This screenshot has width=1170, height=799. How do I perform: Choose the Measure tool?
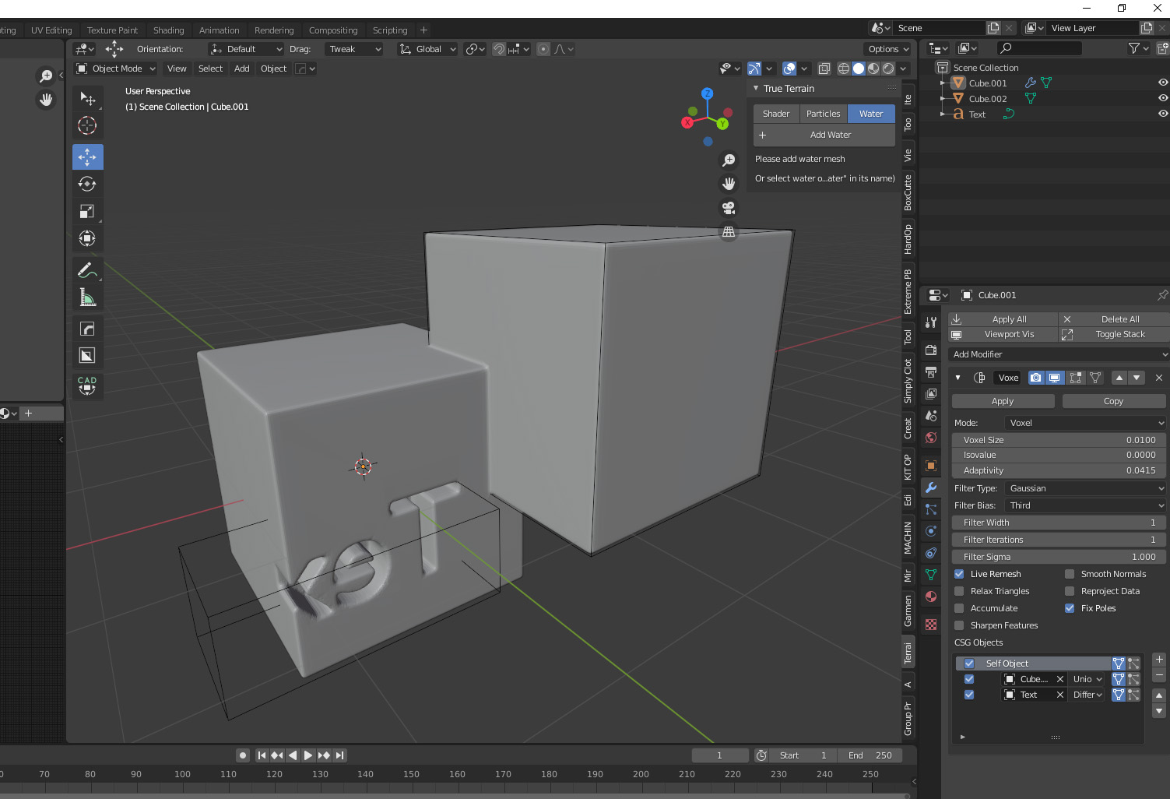(x=87, y=297)
